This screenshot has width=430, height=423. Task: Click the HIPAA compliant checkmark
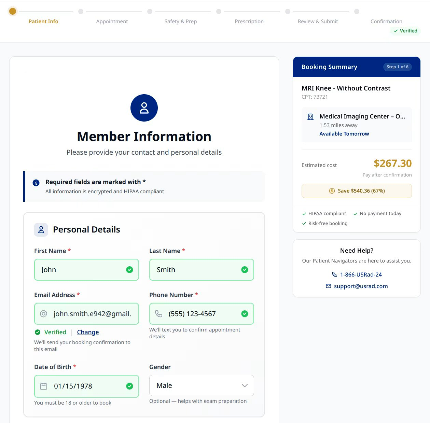pyautogui.click(x=304, y=213)
